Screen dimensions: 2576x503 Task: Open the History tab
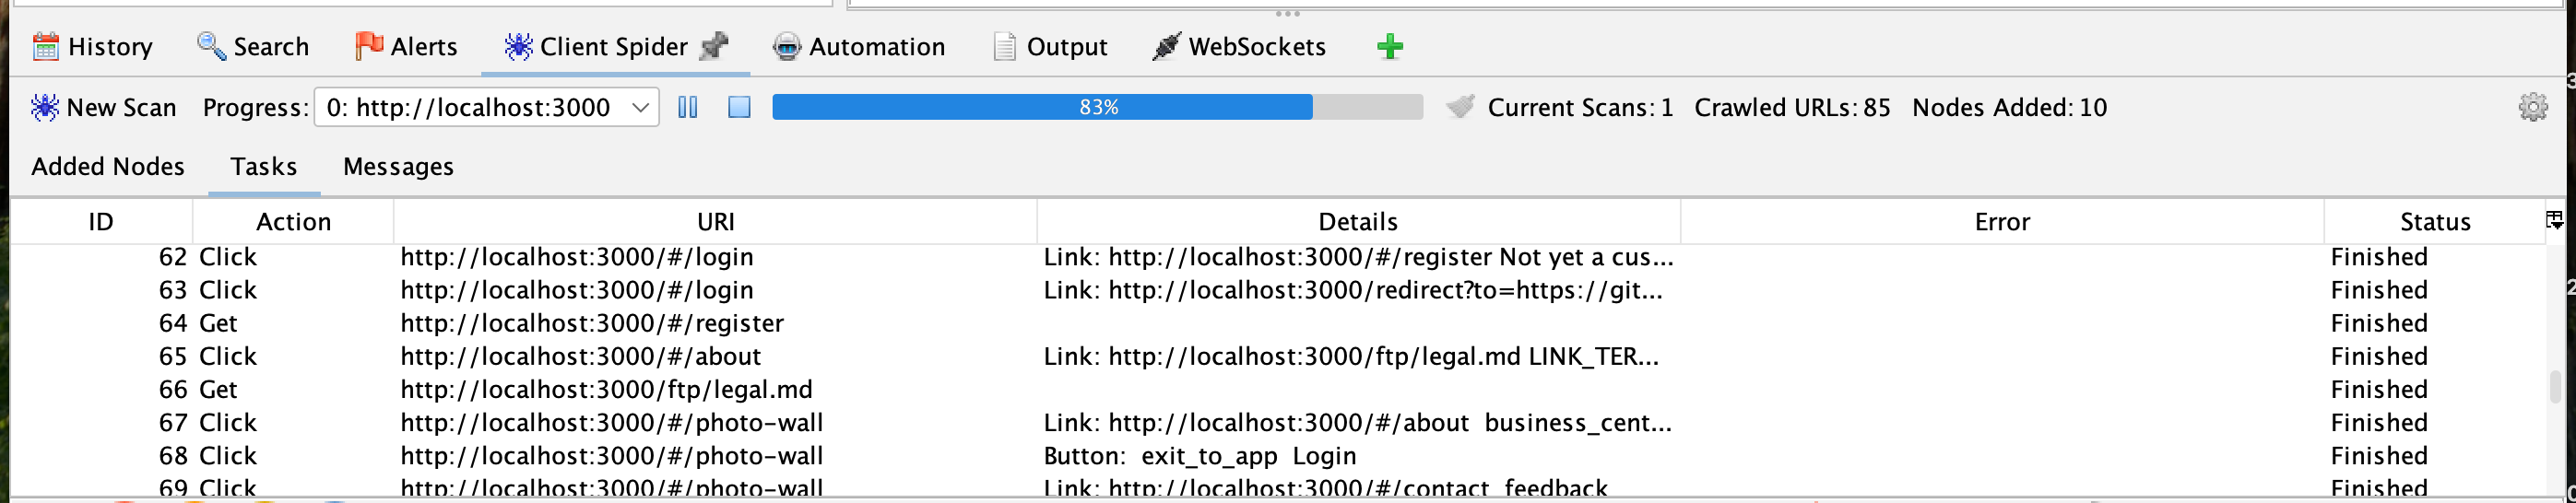click(93, 47)
